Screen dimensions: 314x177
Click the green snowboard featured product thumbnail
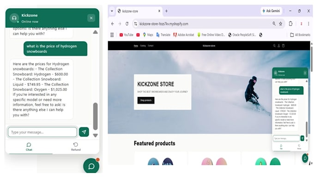pos(268,161)
